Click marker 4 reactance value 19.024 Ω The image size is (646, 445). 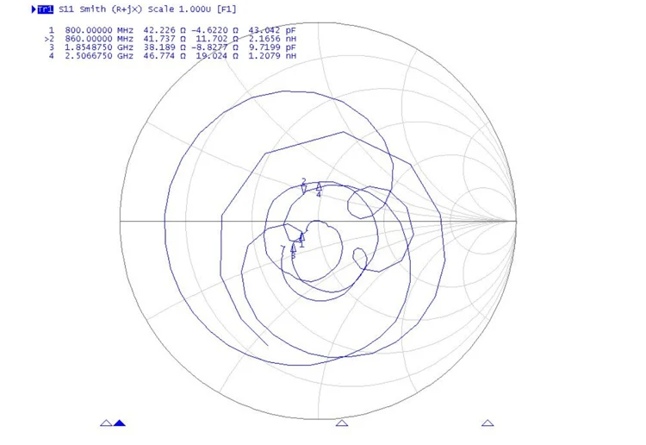tap(217, 56)
